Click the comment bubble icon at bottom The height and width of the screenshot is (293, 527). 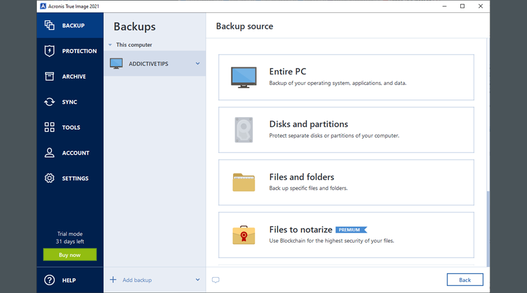(x=215, y=280)
